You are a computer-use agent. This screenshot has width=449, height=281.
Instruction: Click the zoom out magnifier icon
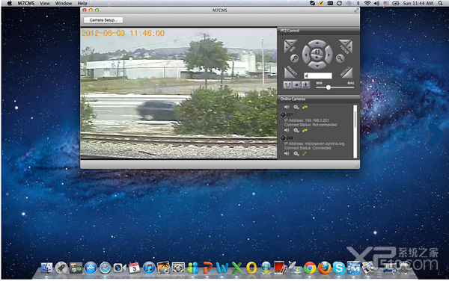pos(294,58)
